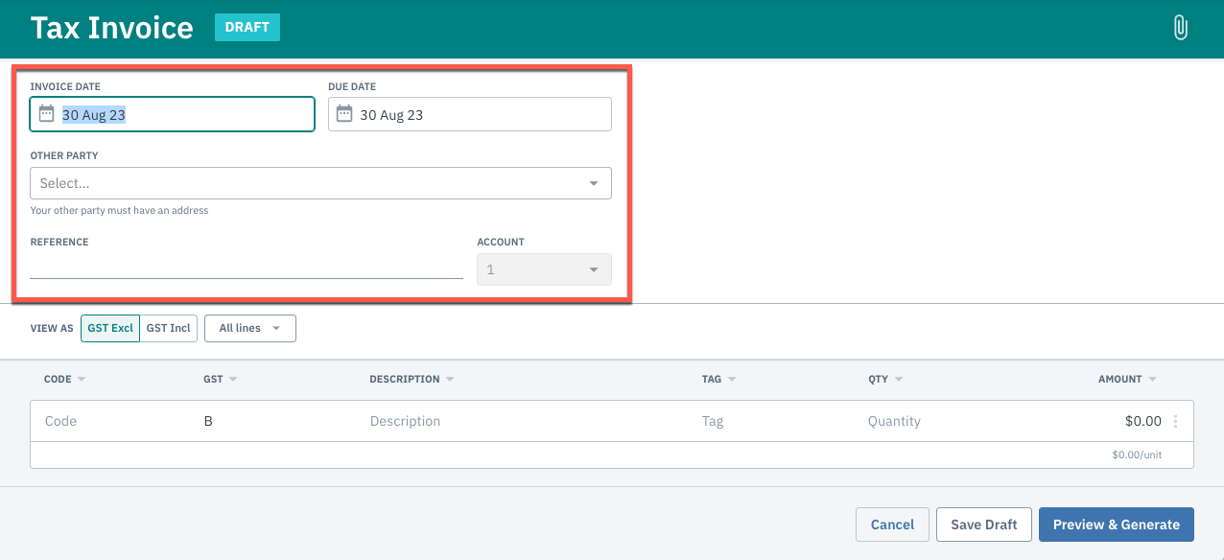
Task: Click the Save Draft button
Action: point(984,525)
